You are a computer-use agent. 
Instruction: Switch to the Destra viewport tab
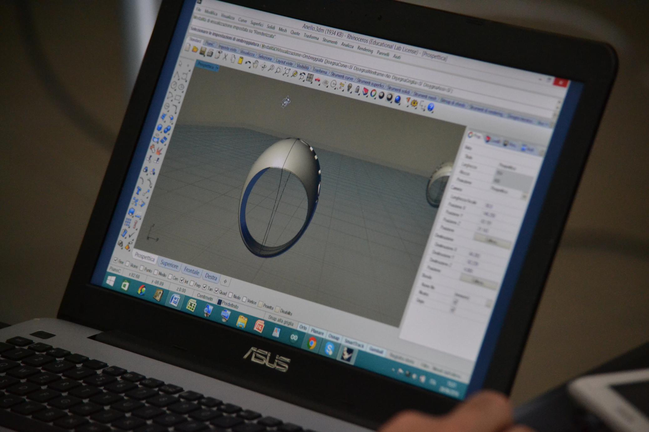(x=211, y=277)
